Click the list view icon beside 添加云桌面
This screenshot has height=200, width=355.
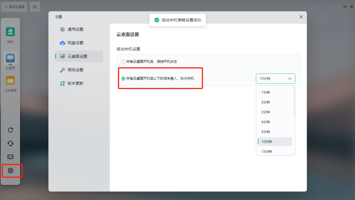coord(35,7)
